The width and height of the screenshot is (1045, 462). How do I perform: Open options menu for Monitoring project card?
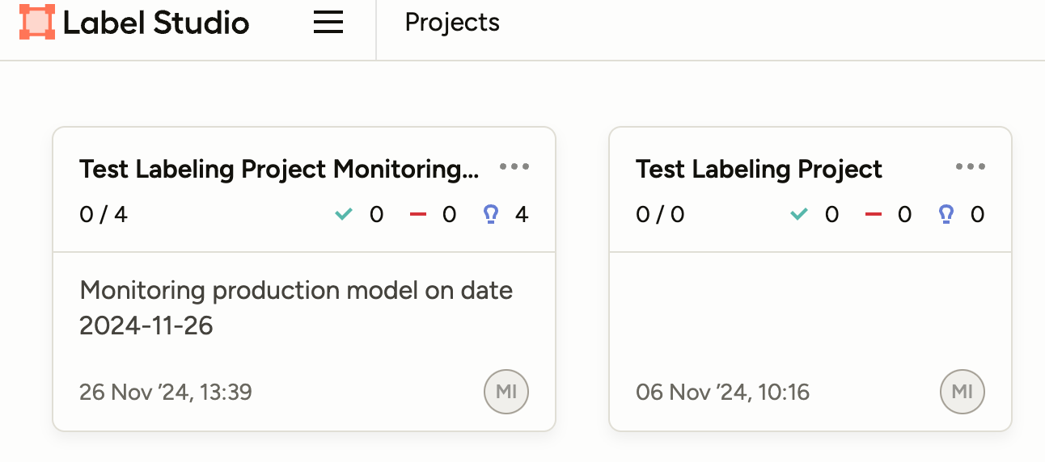(x=514, y=167)
